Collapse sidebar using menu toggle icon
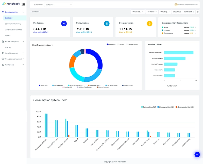 point(23,4)
